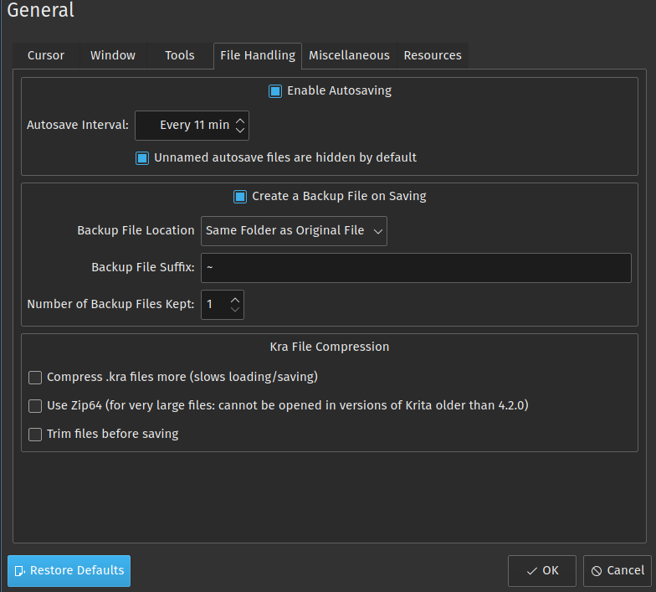Increase Autosave Interval with up arrow

(240, 120)
